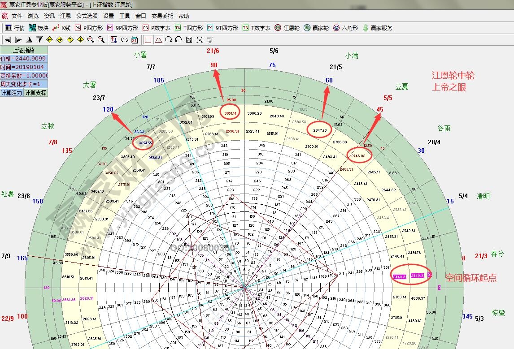This screenshot has width=514, height=349.
Task: Click the 价格=2440.9099 field
Action: pyautogui.click(x=24, y=59)
